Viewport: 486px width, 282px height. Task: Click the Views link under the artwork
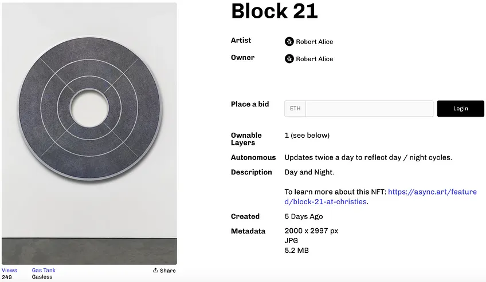pos(9,270)
